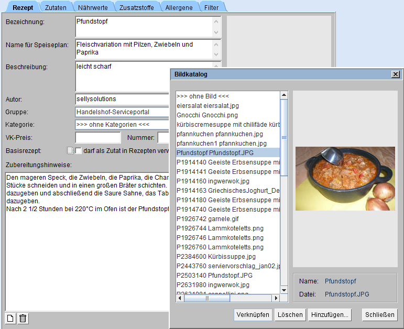Click the trash can delete icon
The width and height of the screenshot is (404, 329).
click(23, 318)
